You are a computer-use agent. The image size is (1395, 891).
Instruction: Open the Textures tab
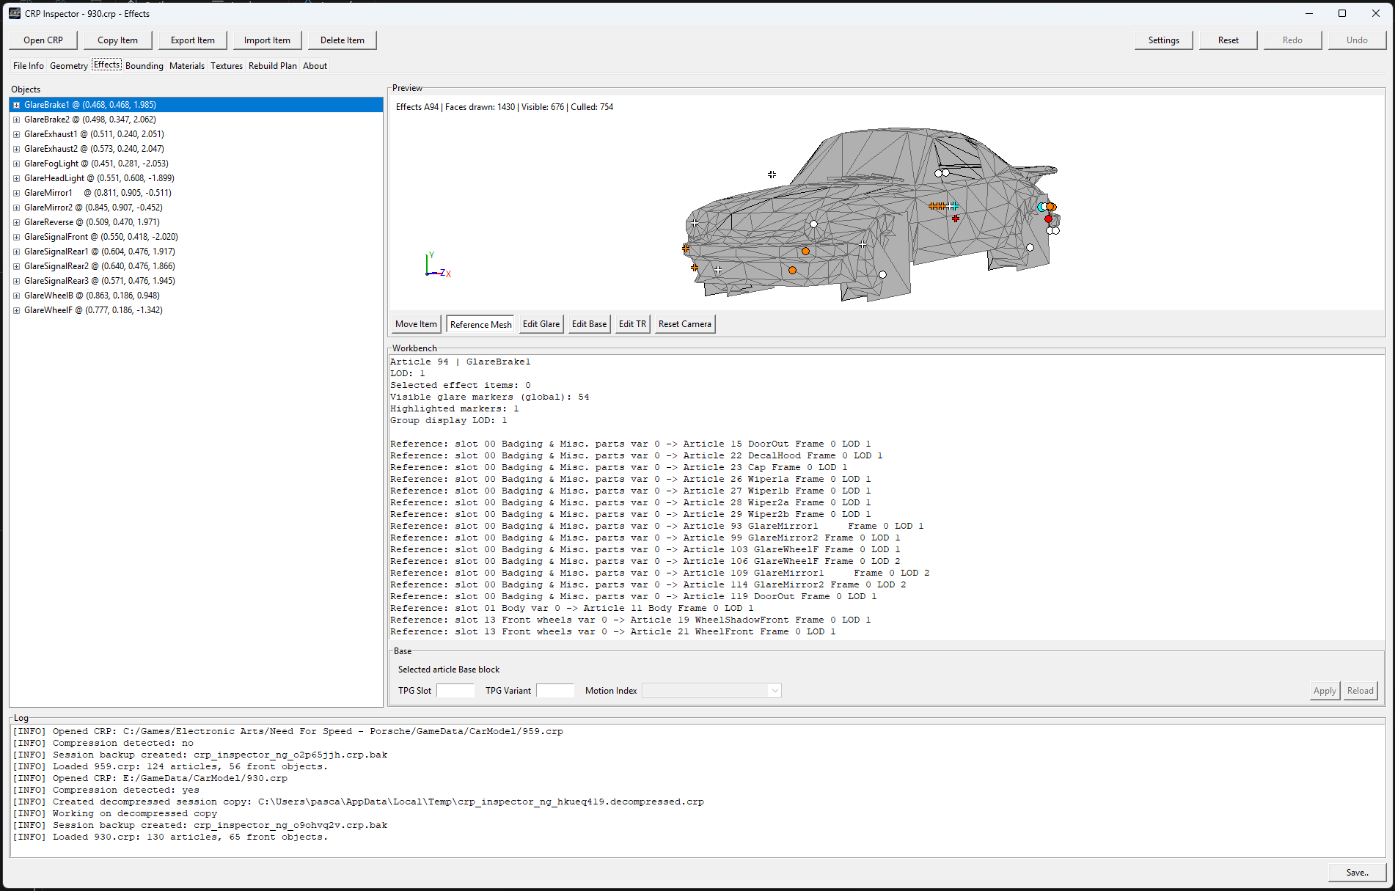click(226, 66)
